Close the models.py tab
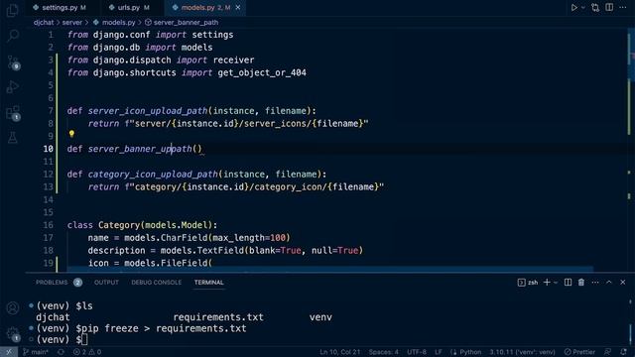Image resolution: width=635 pixels, height=357 pixels. 238,7
